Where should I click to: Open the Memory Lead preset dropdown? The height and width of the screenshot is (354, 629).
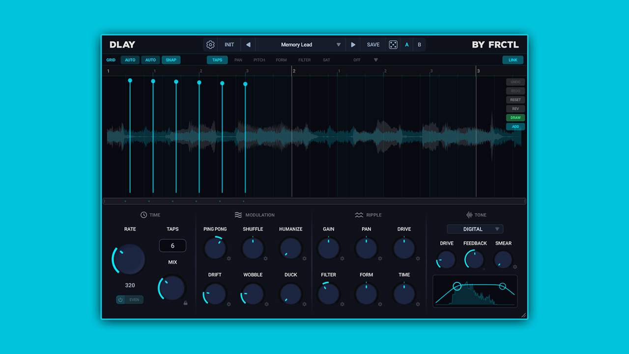click(x=300, y=45)
